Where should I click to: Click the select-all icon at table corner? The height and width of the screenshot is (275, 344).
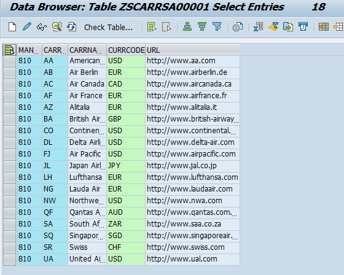9,50
